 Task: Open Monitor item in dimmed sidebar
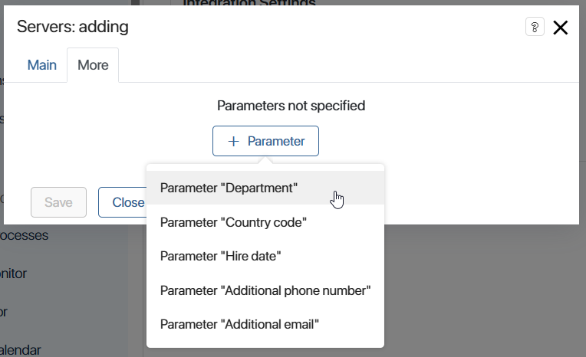(14, 273)
